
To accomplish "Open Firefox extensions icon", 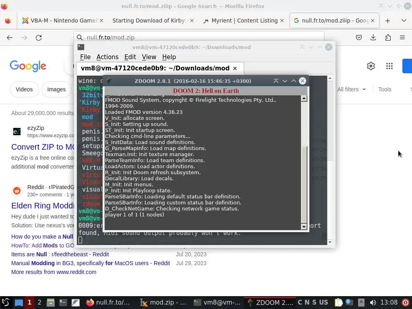I will [x=388, y=37].
